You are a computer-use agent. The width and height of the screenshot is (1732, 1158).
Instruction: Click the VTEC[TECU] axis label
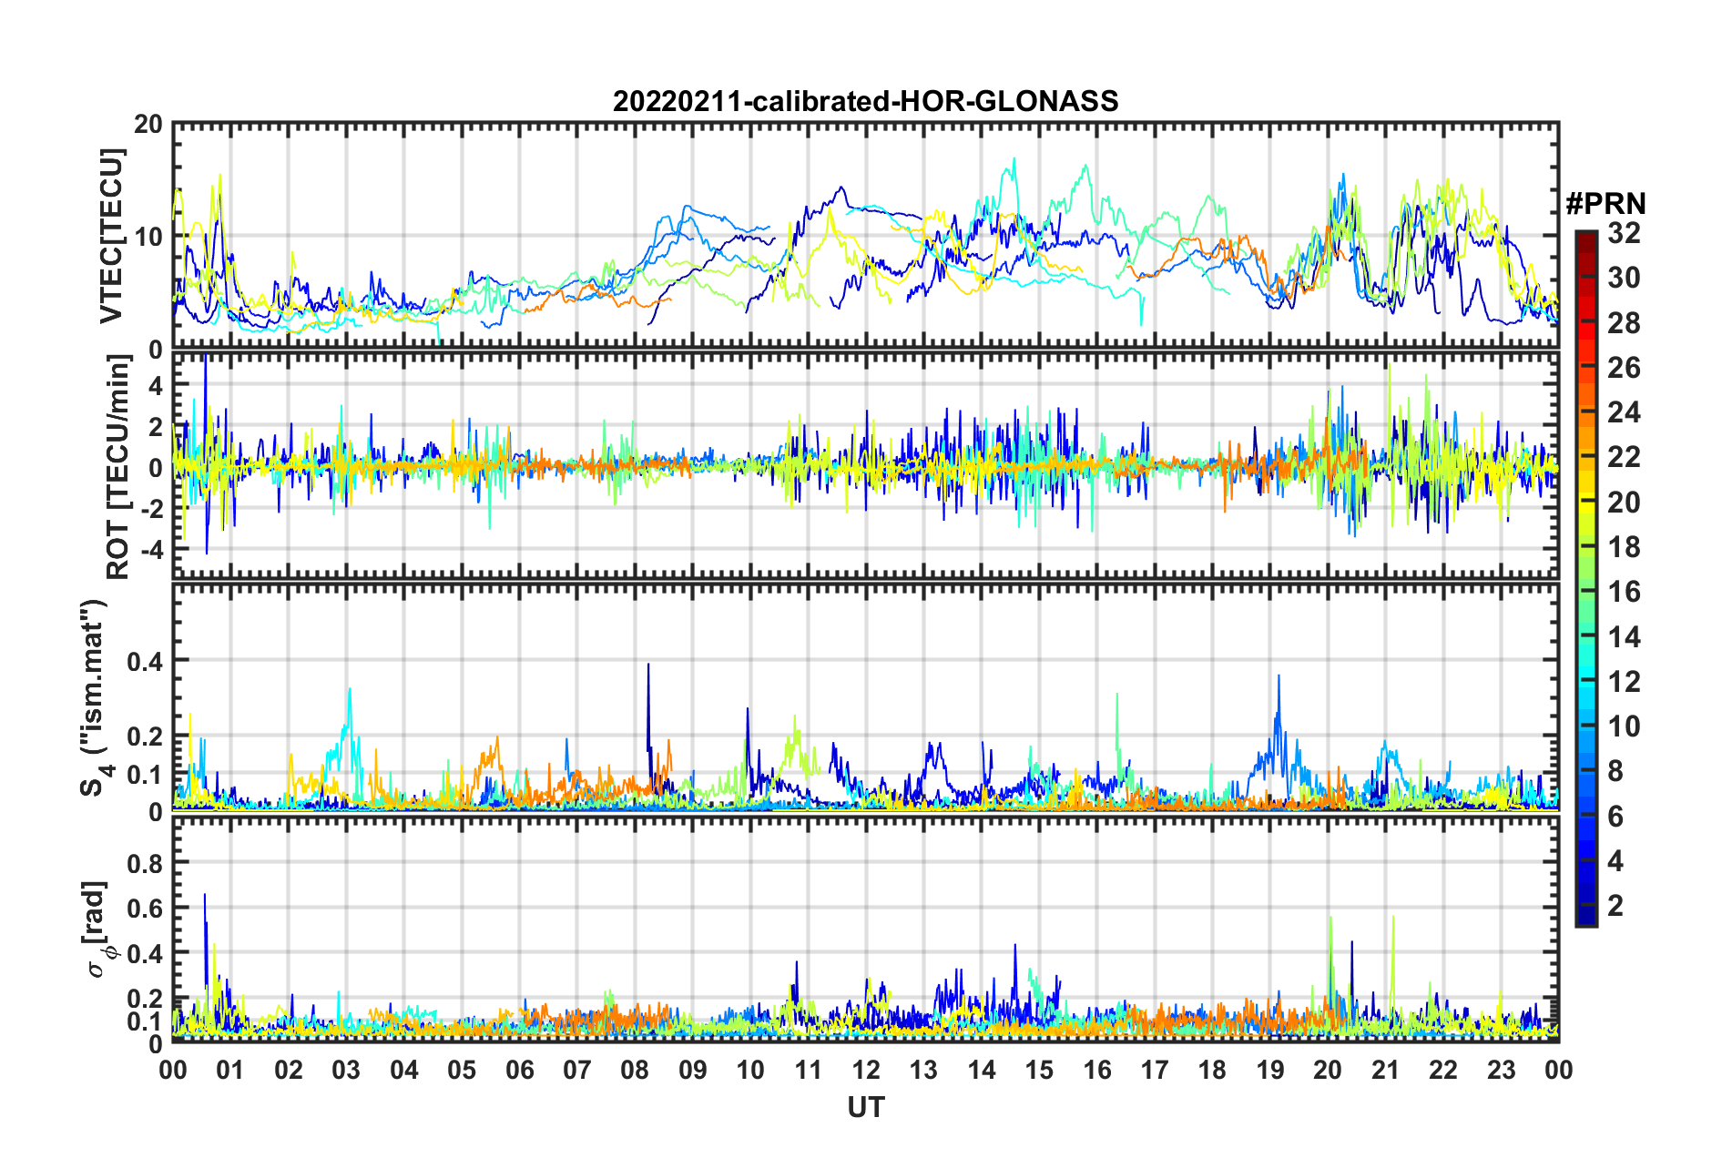point(111,236)
